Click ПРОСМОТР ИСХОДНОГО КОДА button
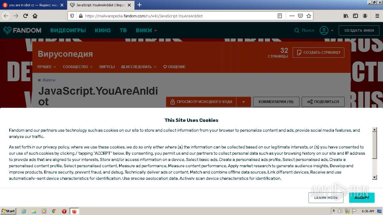The height and width of the screenshot is (215, 383). click(x=201, y=102)
